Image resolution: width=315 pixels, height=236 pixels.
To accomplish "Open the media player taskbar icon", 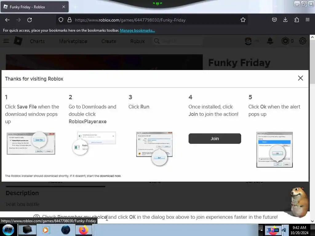I will tap(46, 230).
